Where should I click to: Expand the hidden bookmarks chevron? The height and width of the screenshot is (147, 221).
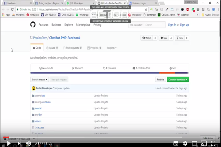click(197, 15)
